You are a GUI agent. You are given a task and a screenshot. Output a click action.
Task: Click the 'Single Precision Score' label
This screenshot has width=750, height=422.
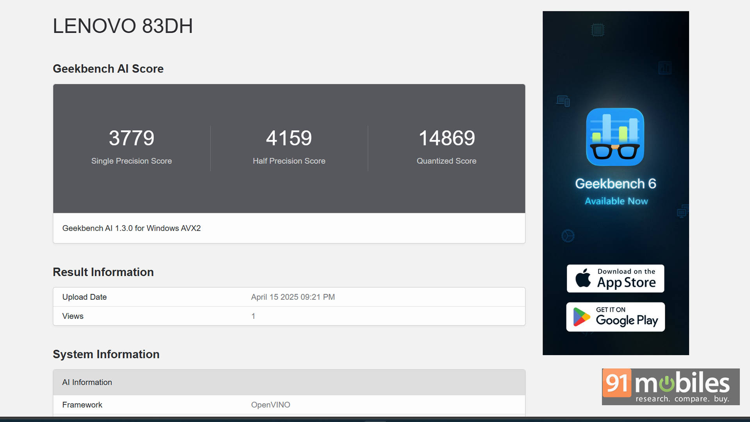[x=132, y=161]
